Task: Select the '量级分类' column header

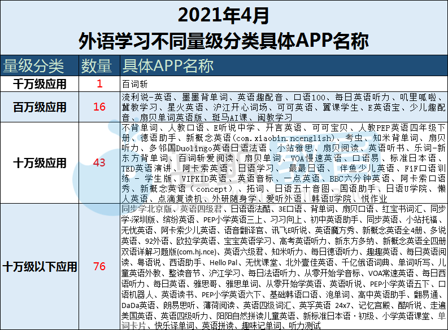Action: [33, 66]
